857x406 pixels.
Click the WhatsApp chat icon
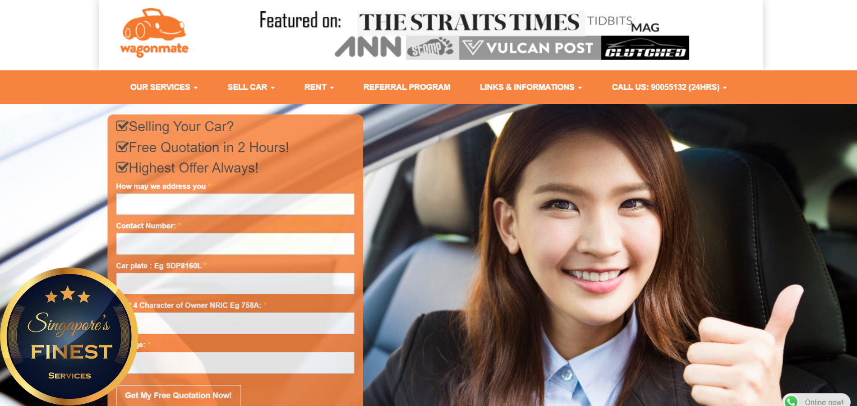pyautogui.click(x=791, y=401)
